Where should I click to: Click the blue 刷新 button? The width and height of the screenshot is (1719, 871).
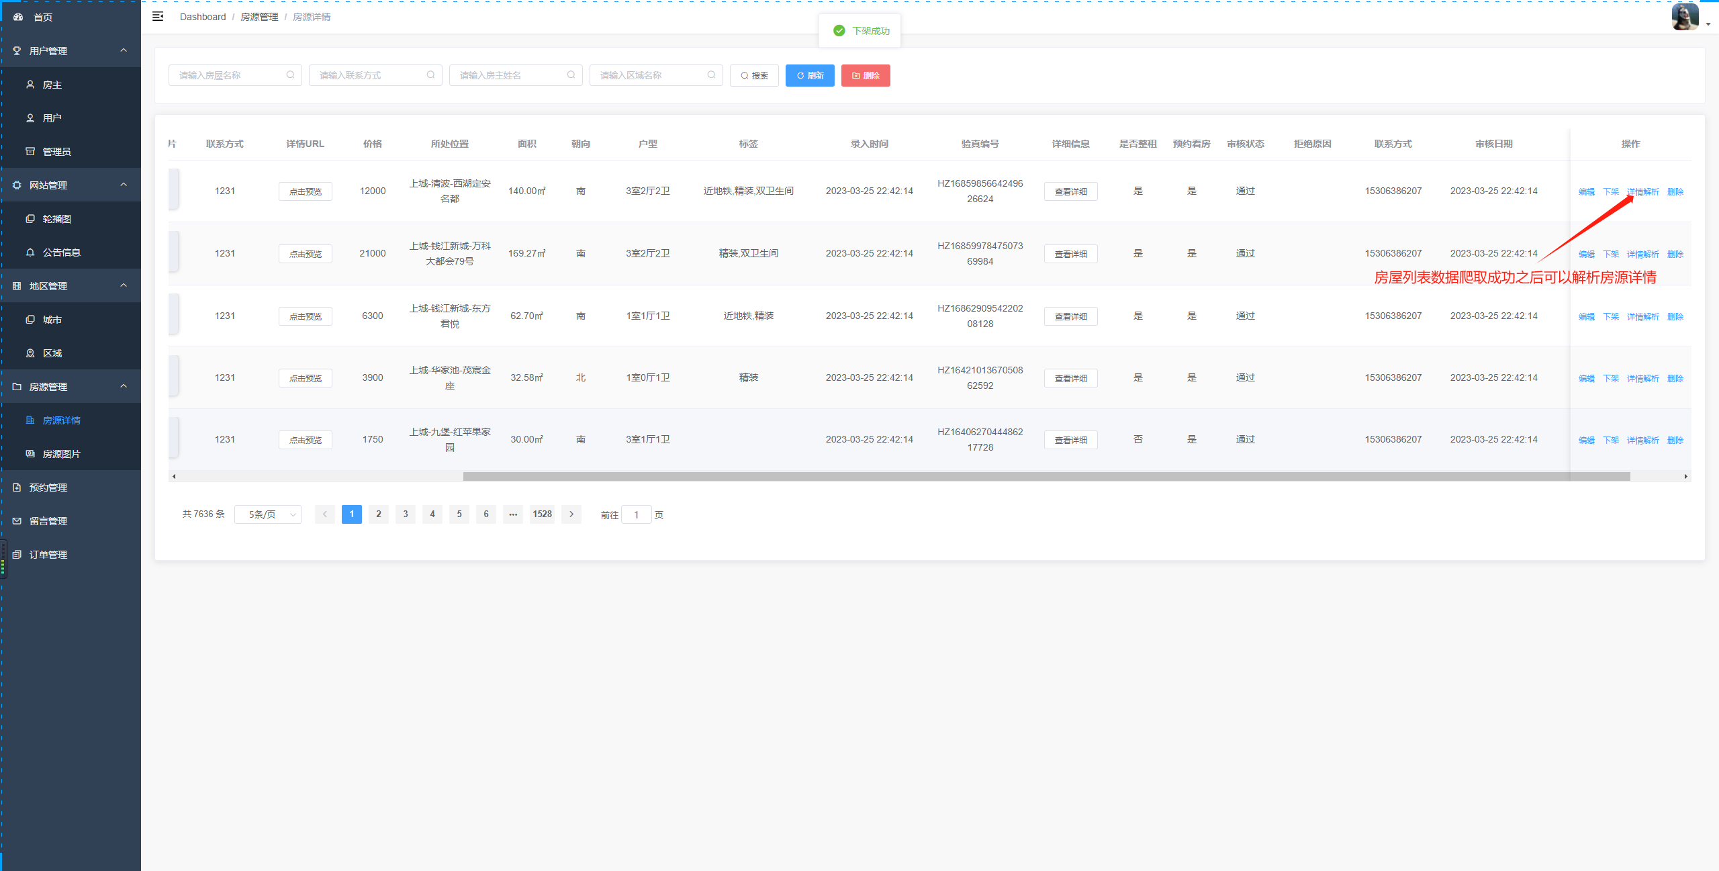click(810, 75)
